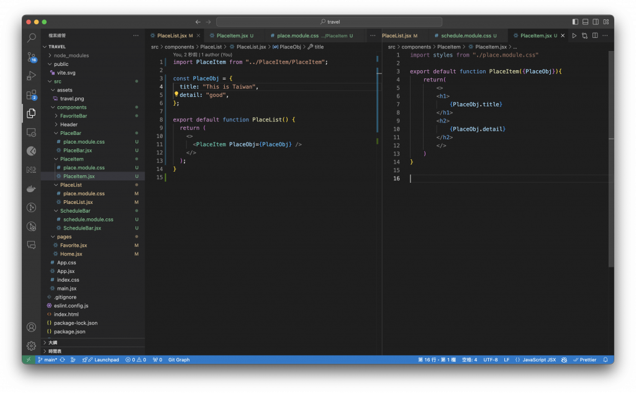636x393 pixels.
Task: Open Home.jsx in the explorer
Action: 71,254
